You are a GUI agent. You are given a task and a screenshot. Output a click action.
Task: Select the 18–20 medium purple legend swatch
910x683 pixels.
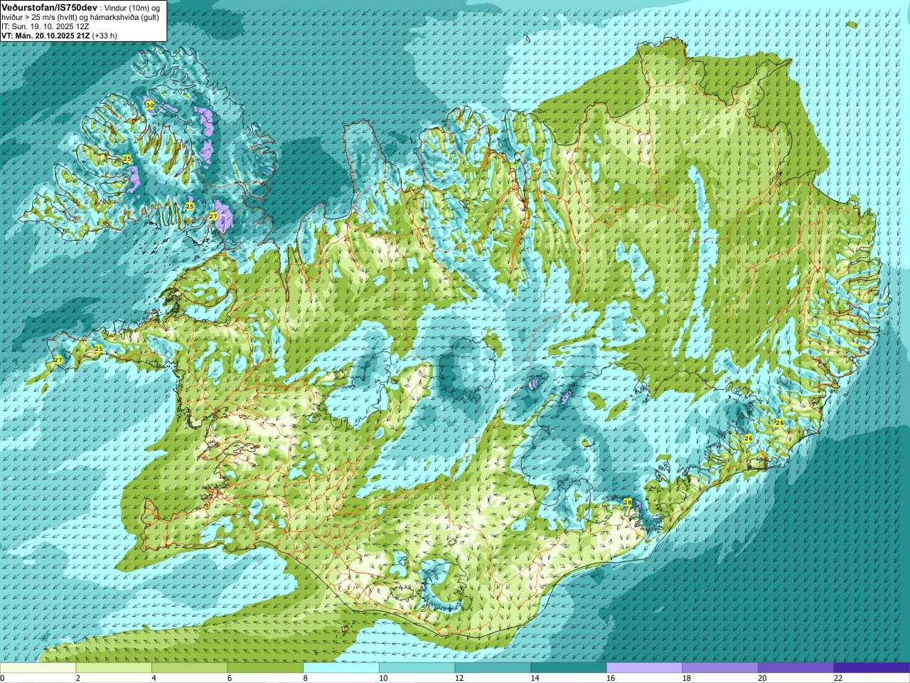pos(720,668)
